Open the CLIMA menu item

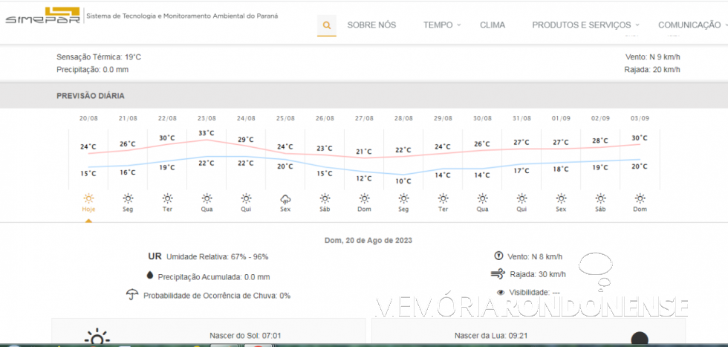(x=493, y=25)
